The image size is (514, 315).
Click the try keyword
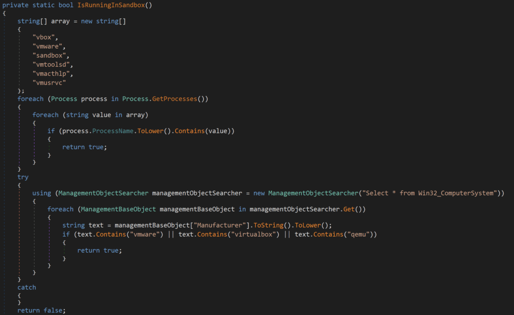coord(23,177)
